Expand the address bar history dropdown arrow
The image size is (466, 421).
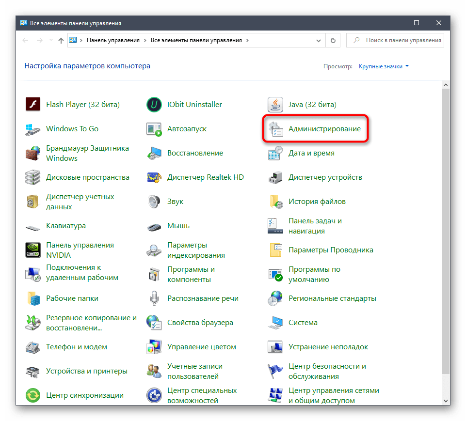pos(318,41)
